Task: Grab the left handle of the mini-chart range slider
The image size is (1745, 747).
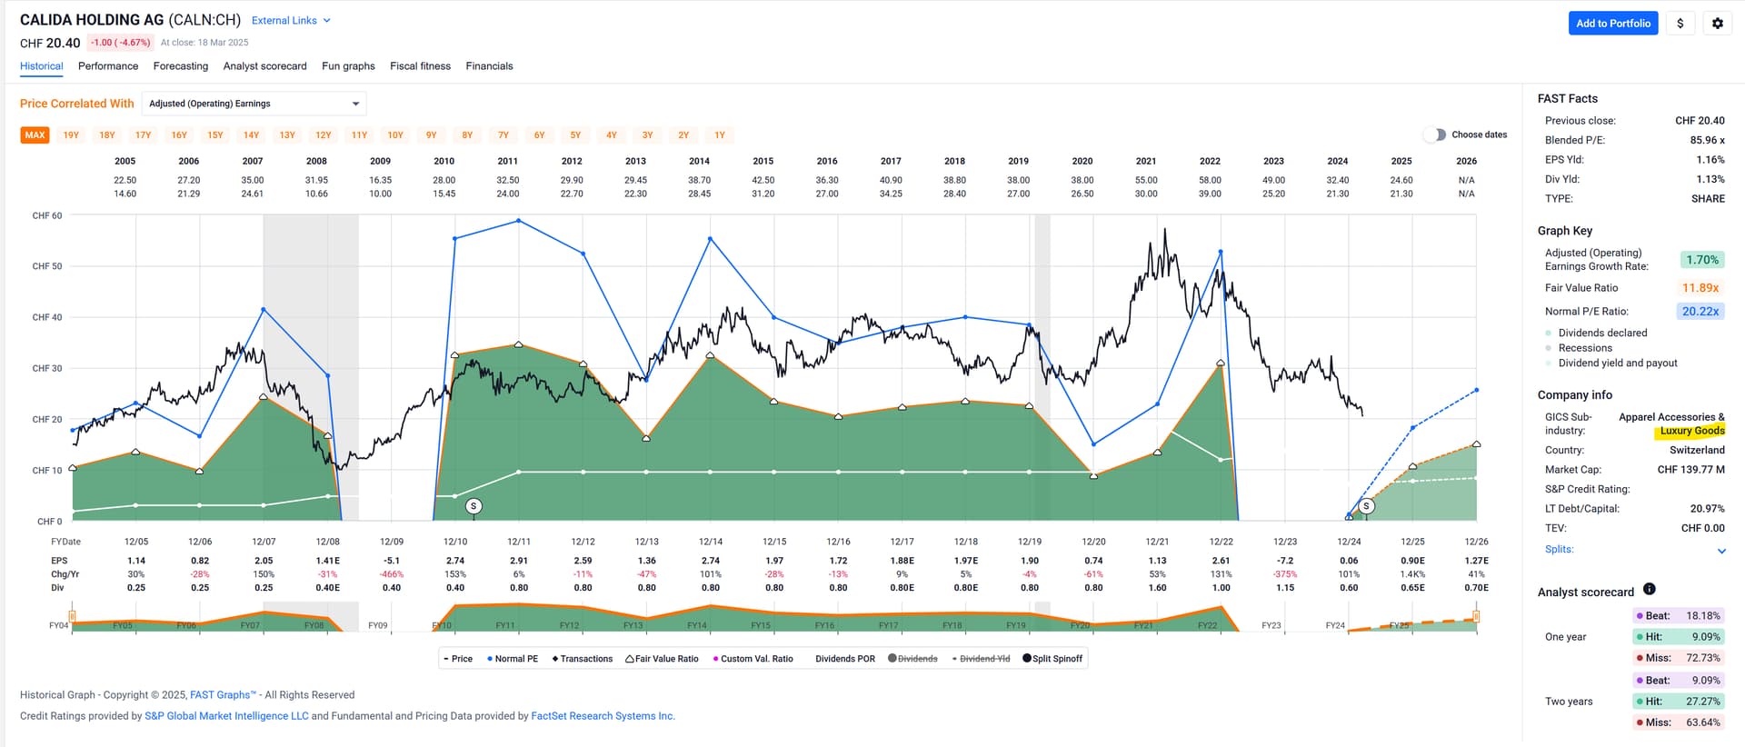Action: click(72, 617)
